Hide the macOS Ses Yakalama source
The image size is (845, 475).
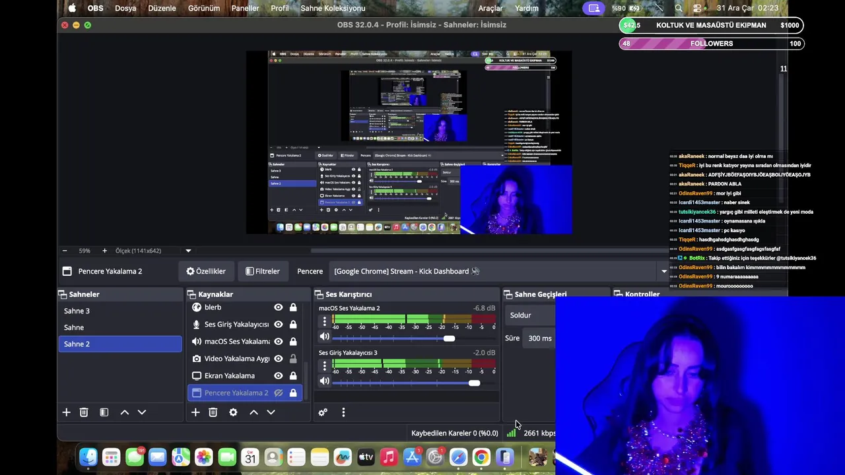point(279,342)
